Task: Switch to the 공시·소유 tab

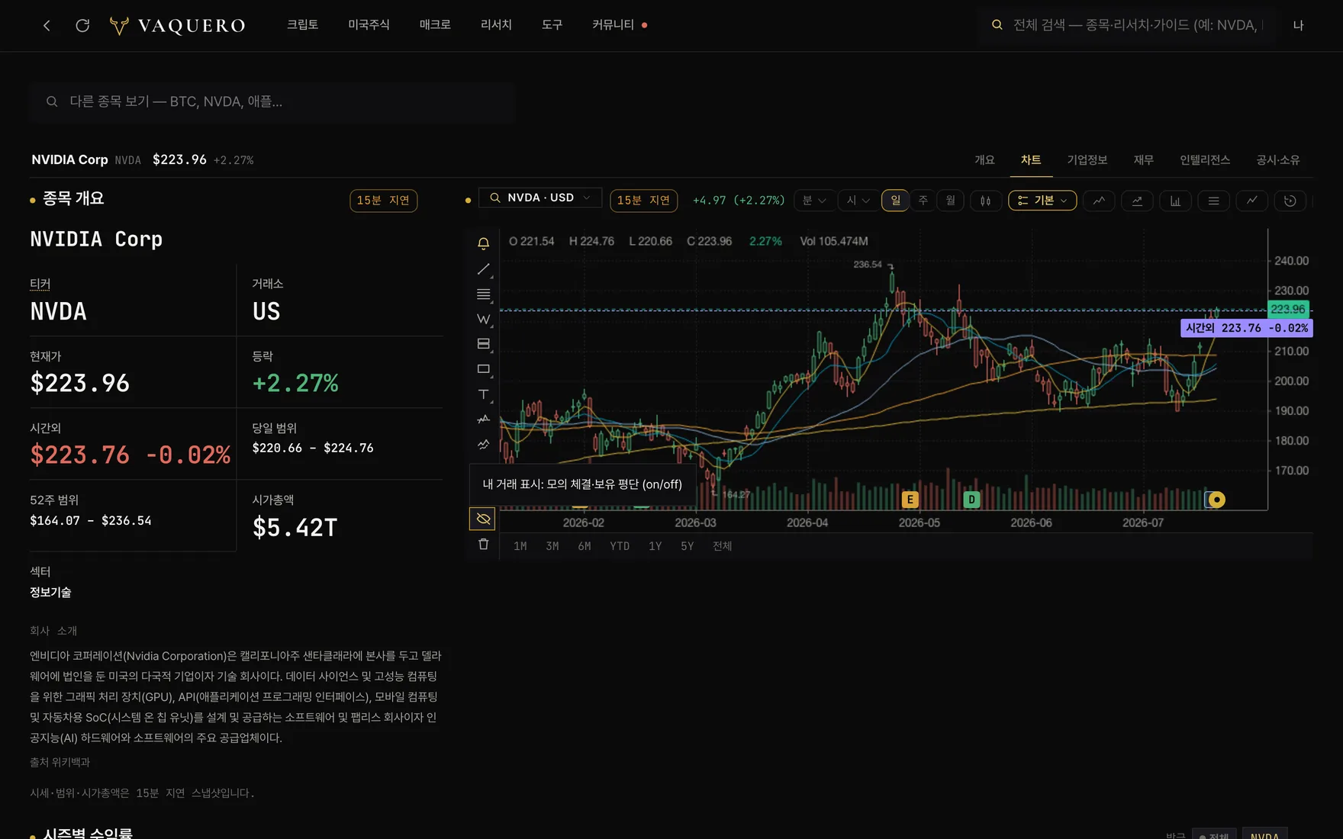Action: (1278, 160)
